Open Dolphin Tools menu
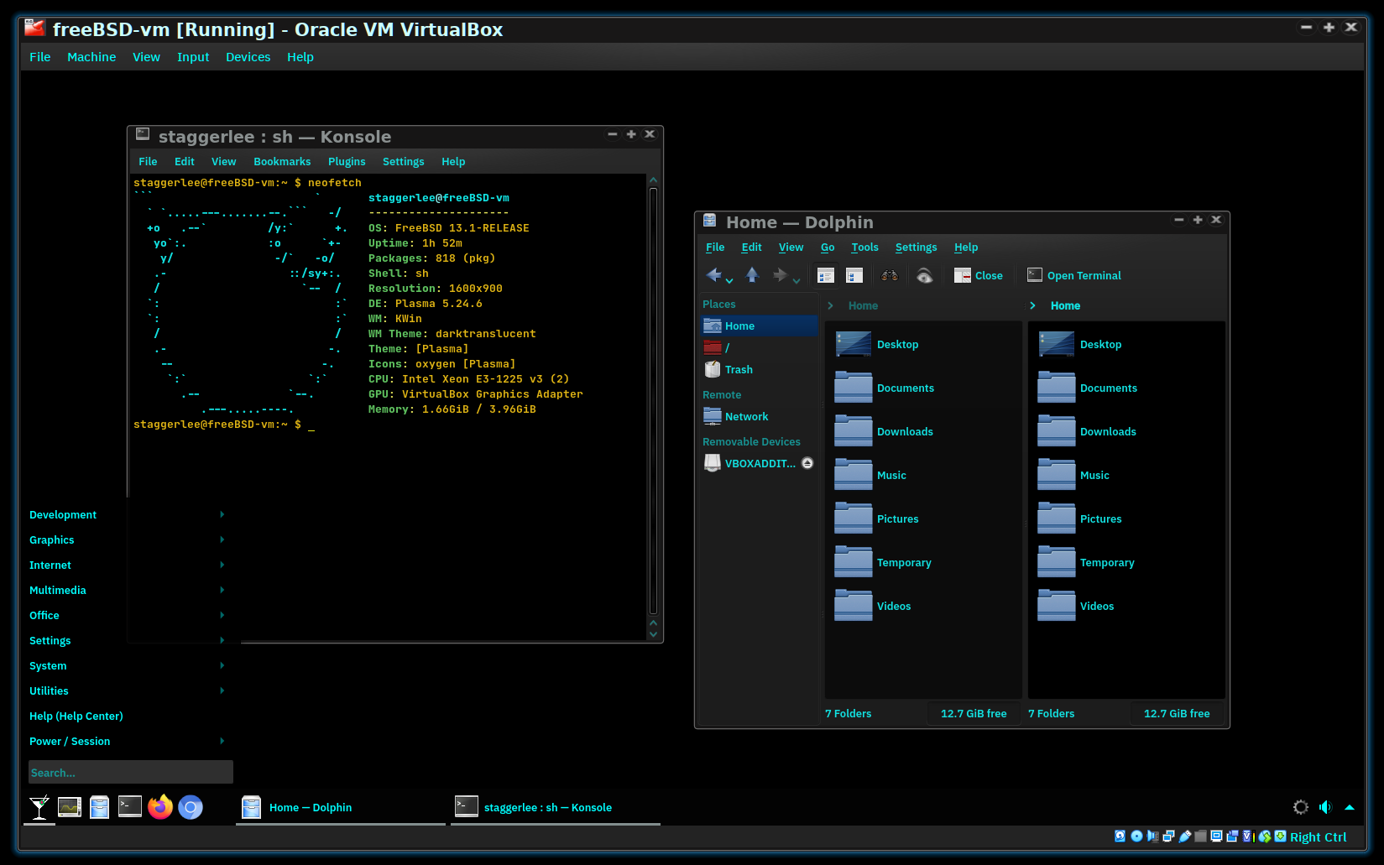This screenshot has width=1384, height=865. [x=864, y=247]
